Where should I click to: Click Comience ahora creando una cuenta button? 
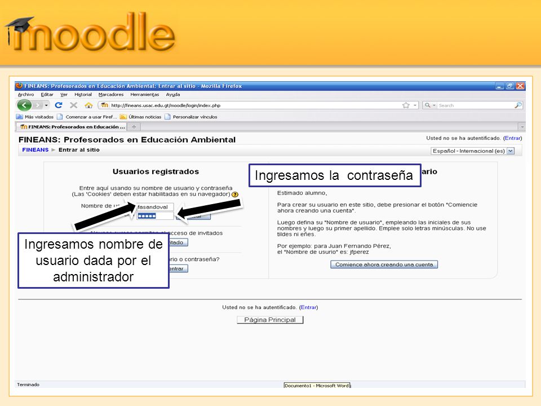384,264
